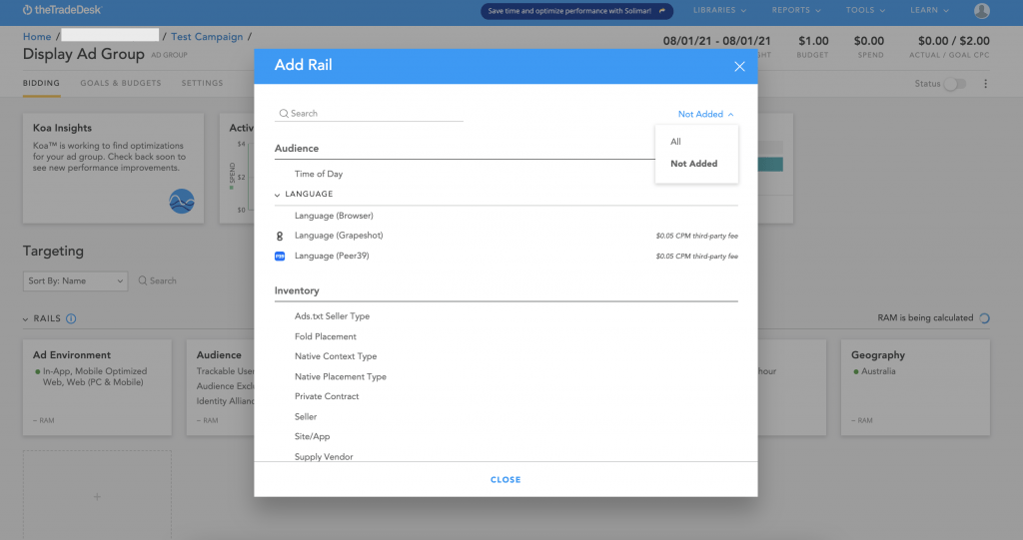Select Language (Peer39) rail

[x=332, y=256]
